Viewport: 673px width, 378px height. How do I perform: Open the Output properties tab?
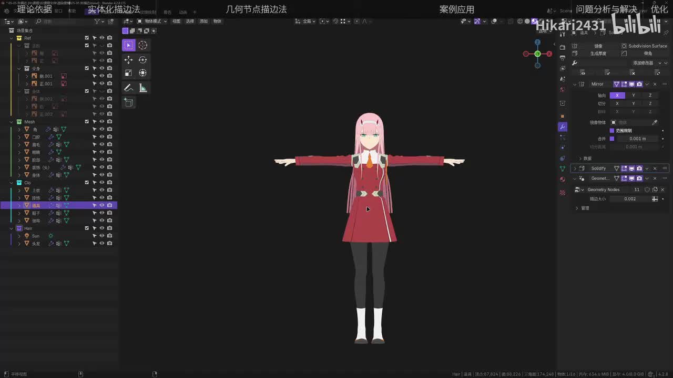(563, 58)
